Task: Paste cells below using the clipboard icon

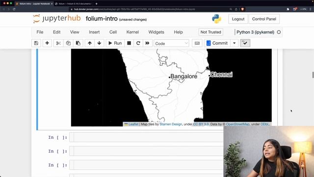Action: point(78,43)
